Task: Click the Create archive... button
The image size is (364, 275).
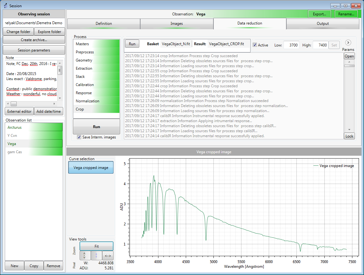Action: pyautogui.click(x=34, y=40)
